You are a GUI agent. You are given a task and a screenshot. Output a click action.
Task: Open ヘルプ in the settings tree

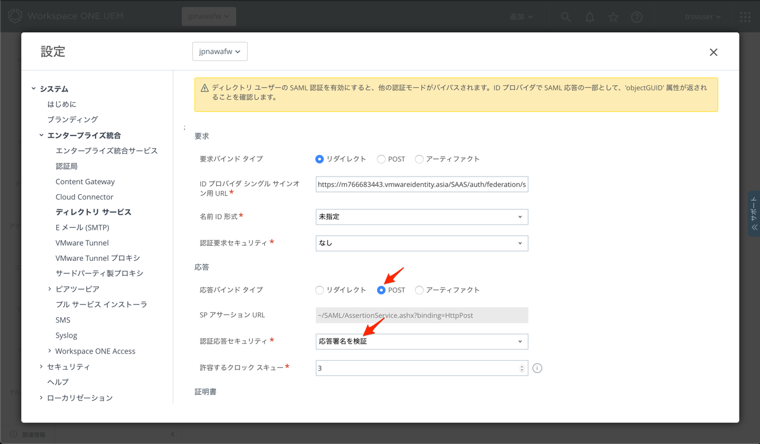[x=58, y=382]
